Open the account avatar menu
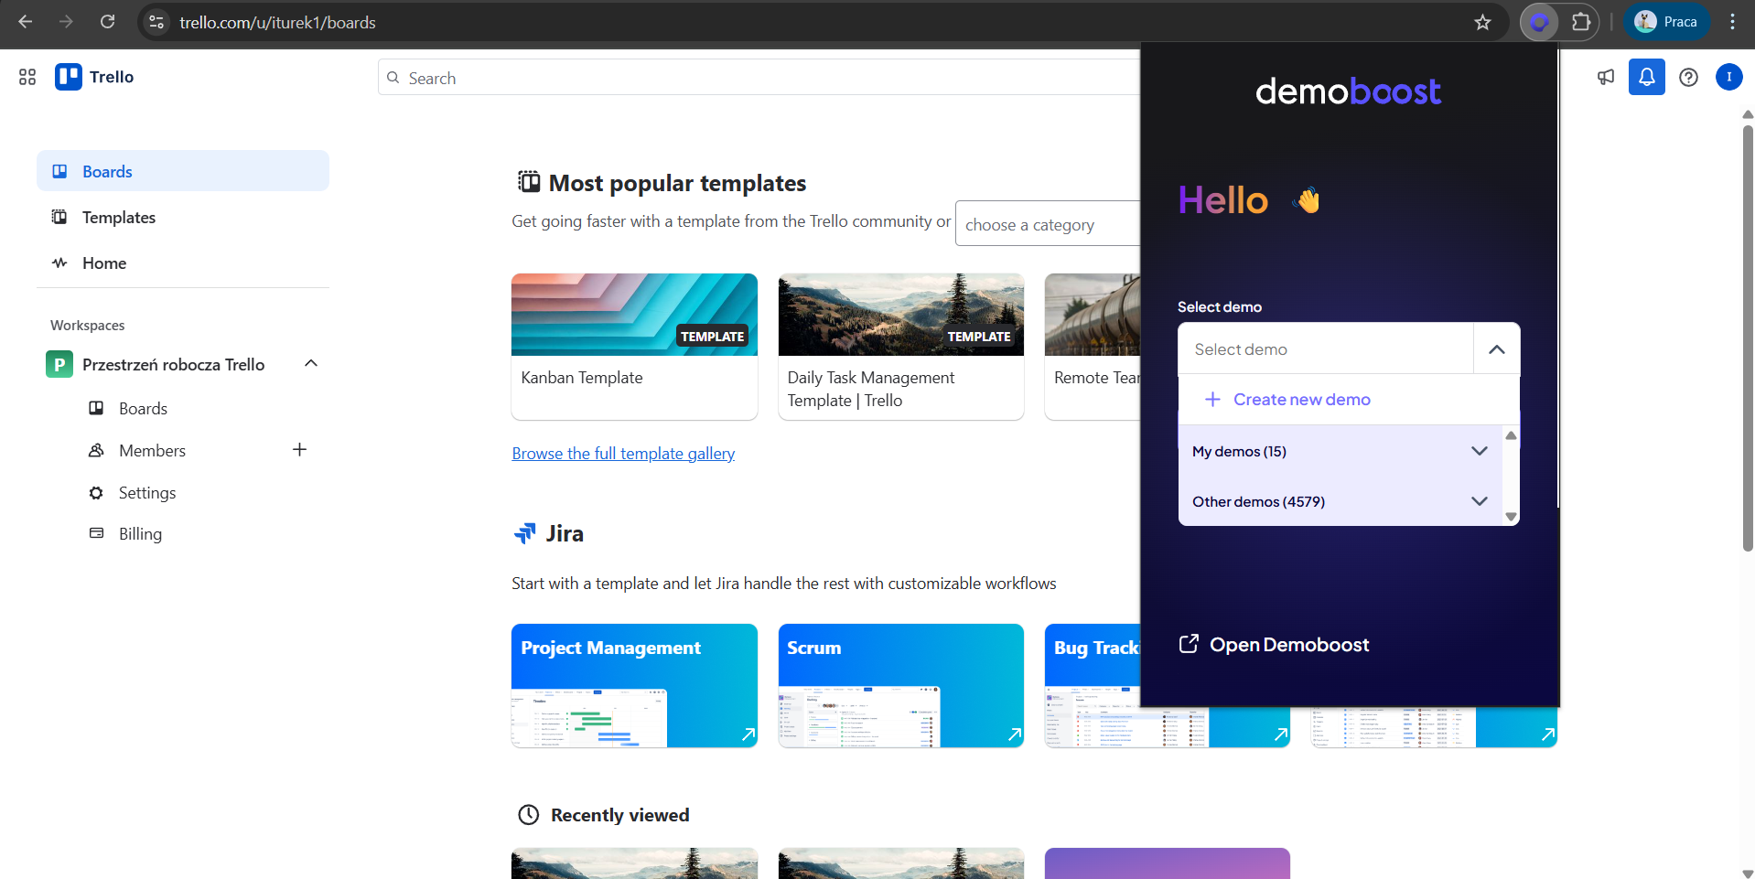This screenshot has width=1755, height=879. [1728, 77]
